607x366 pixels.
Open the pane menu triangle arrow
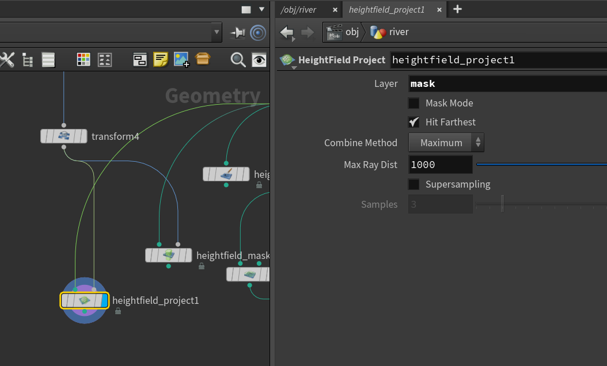click(x=261, y=9)
